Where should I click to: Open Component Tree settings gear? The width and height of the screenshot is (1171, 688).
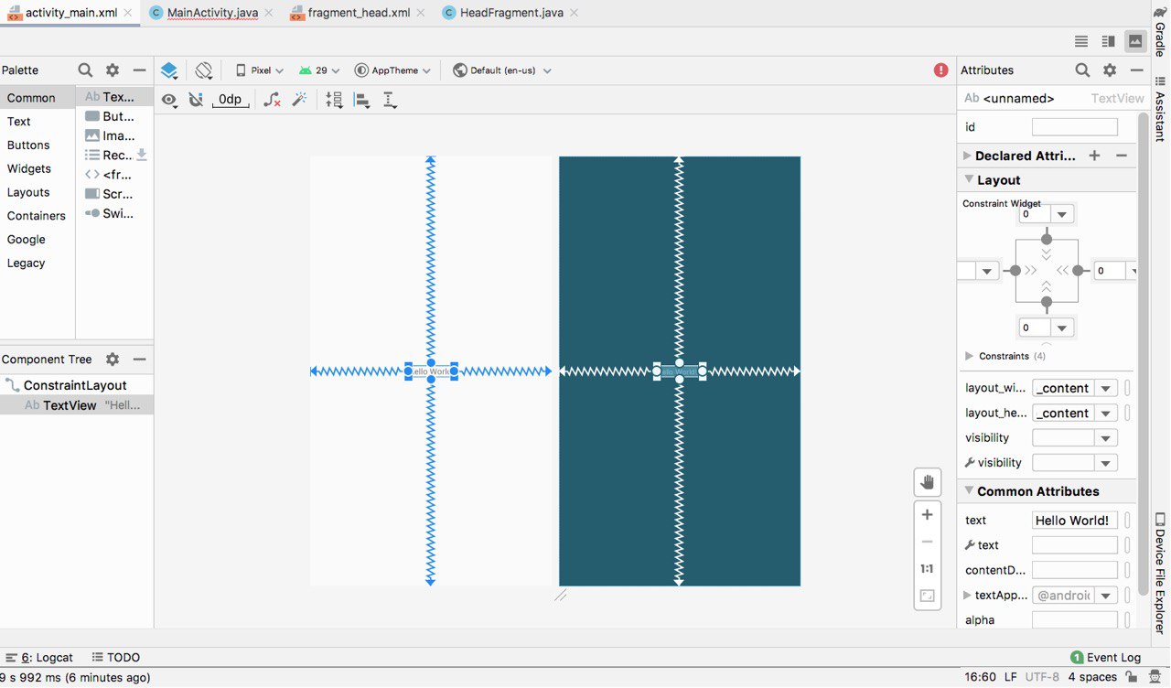[x=113, y=360]
